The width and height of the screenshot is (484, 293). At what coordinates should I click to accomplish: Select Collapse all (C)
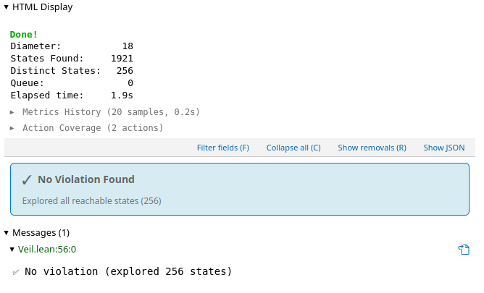[x=293, y=148]
